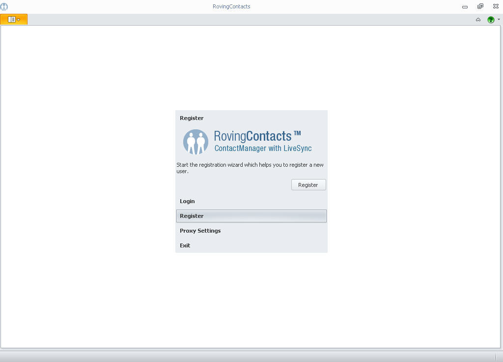The width and height of the screenshot is (503, 362).
Task: Restore down the RovingContacts window
Action: 480,6
